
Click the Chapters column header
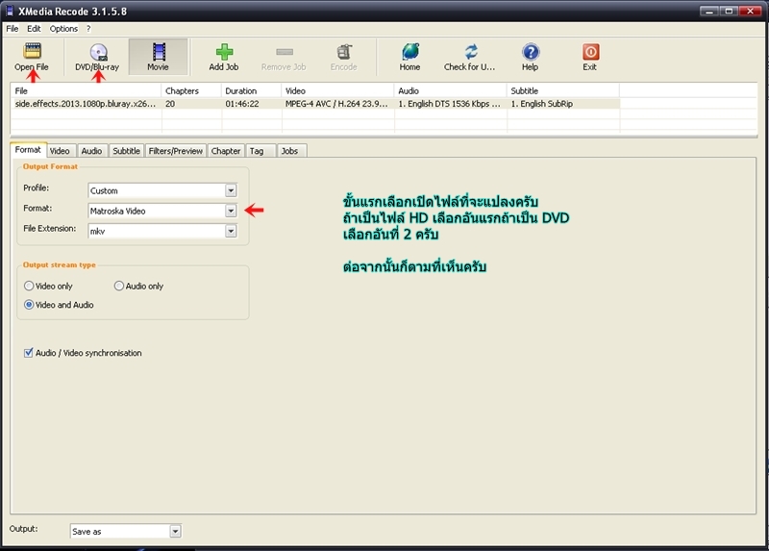pos(191,90)
